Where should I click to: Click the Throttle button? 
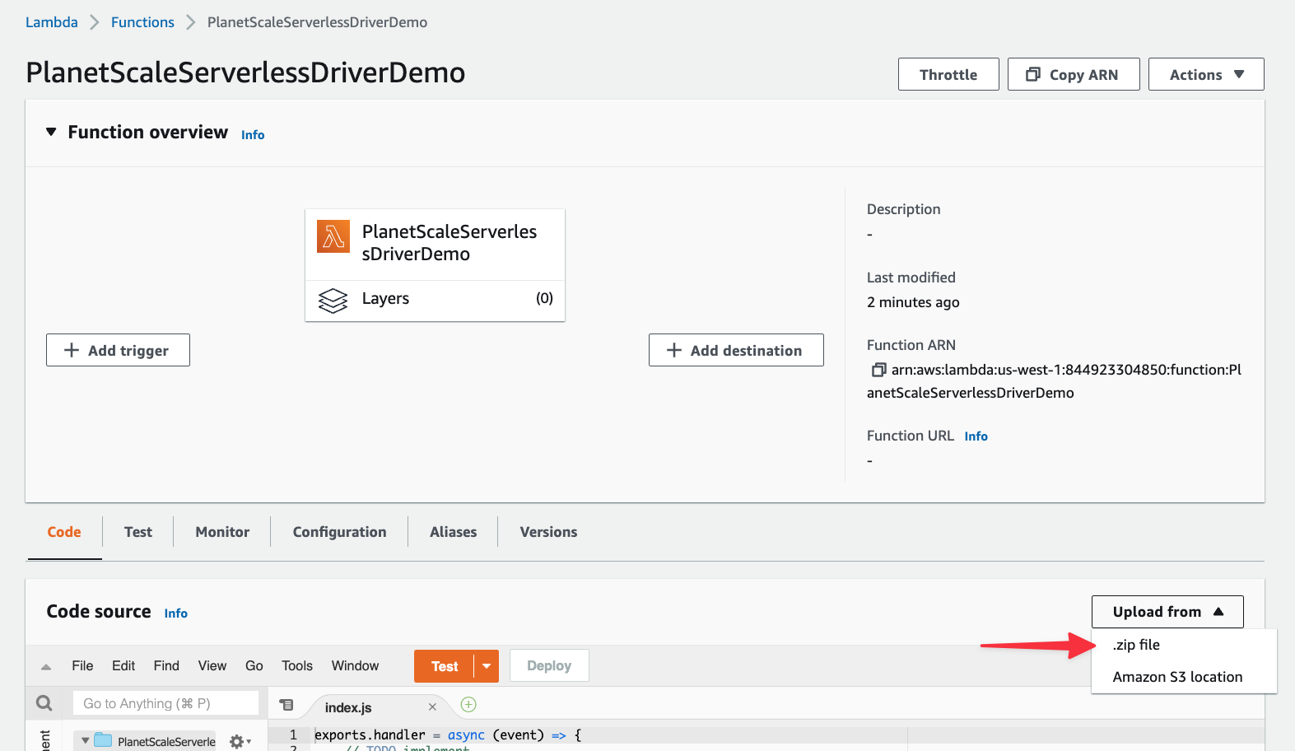coord(948,74)
